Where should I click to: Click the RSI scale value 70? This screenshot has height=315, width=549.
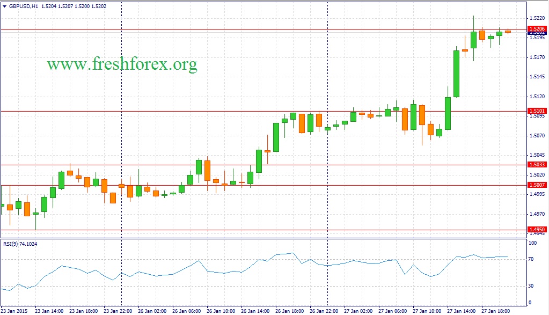pyautogui.click(x=532, y=259)
